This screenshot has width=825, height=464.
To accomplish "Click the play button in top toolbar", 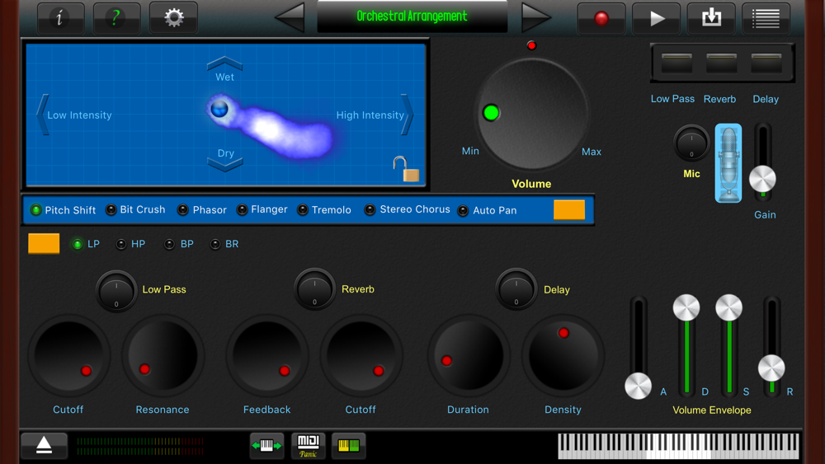I will (x=656, y=18).
